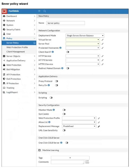Edit Replacement Message with pencil icon
This screenshot has width=130, height=168.
click(x=99, y=126)
